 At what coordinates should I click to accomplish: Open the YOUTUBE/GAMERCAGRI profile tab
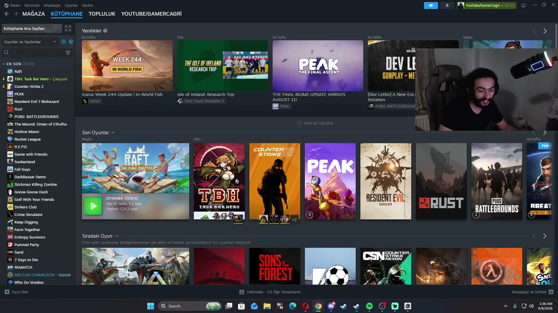click(151, 14)
